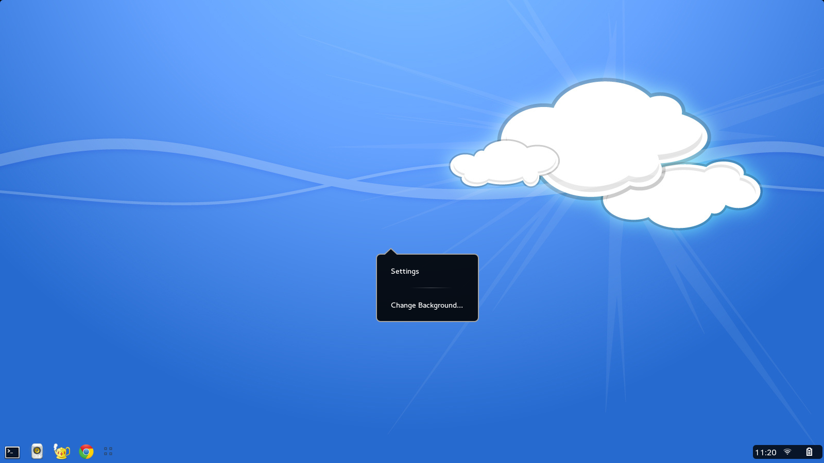The height and width of the screenshot is (463, 824).
Task: Choose Change Background... from the menu
Action: coord(426,305)
